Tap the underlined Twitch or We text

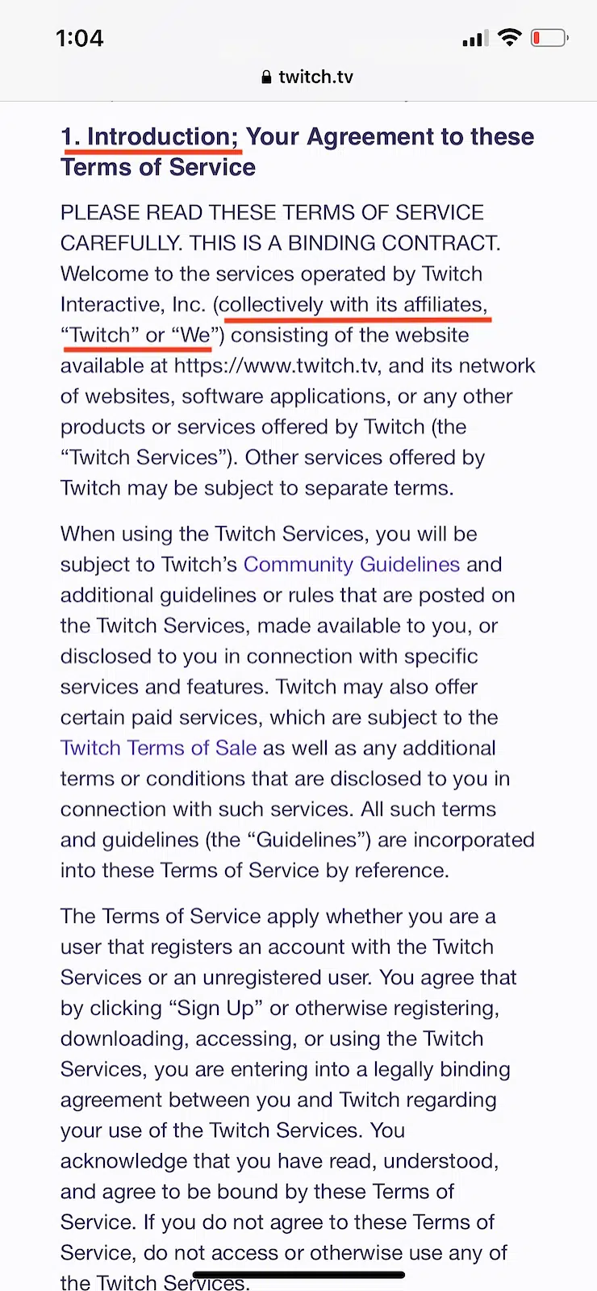(136, 335)
